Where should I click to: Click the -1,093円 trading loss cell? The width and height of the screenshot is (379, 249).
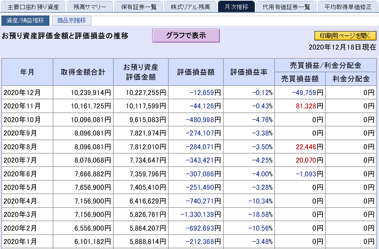click(300, 174)
